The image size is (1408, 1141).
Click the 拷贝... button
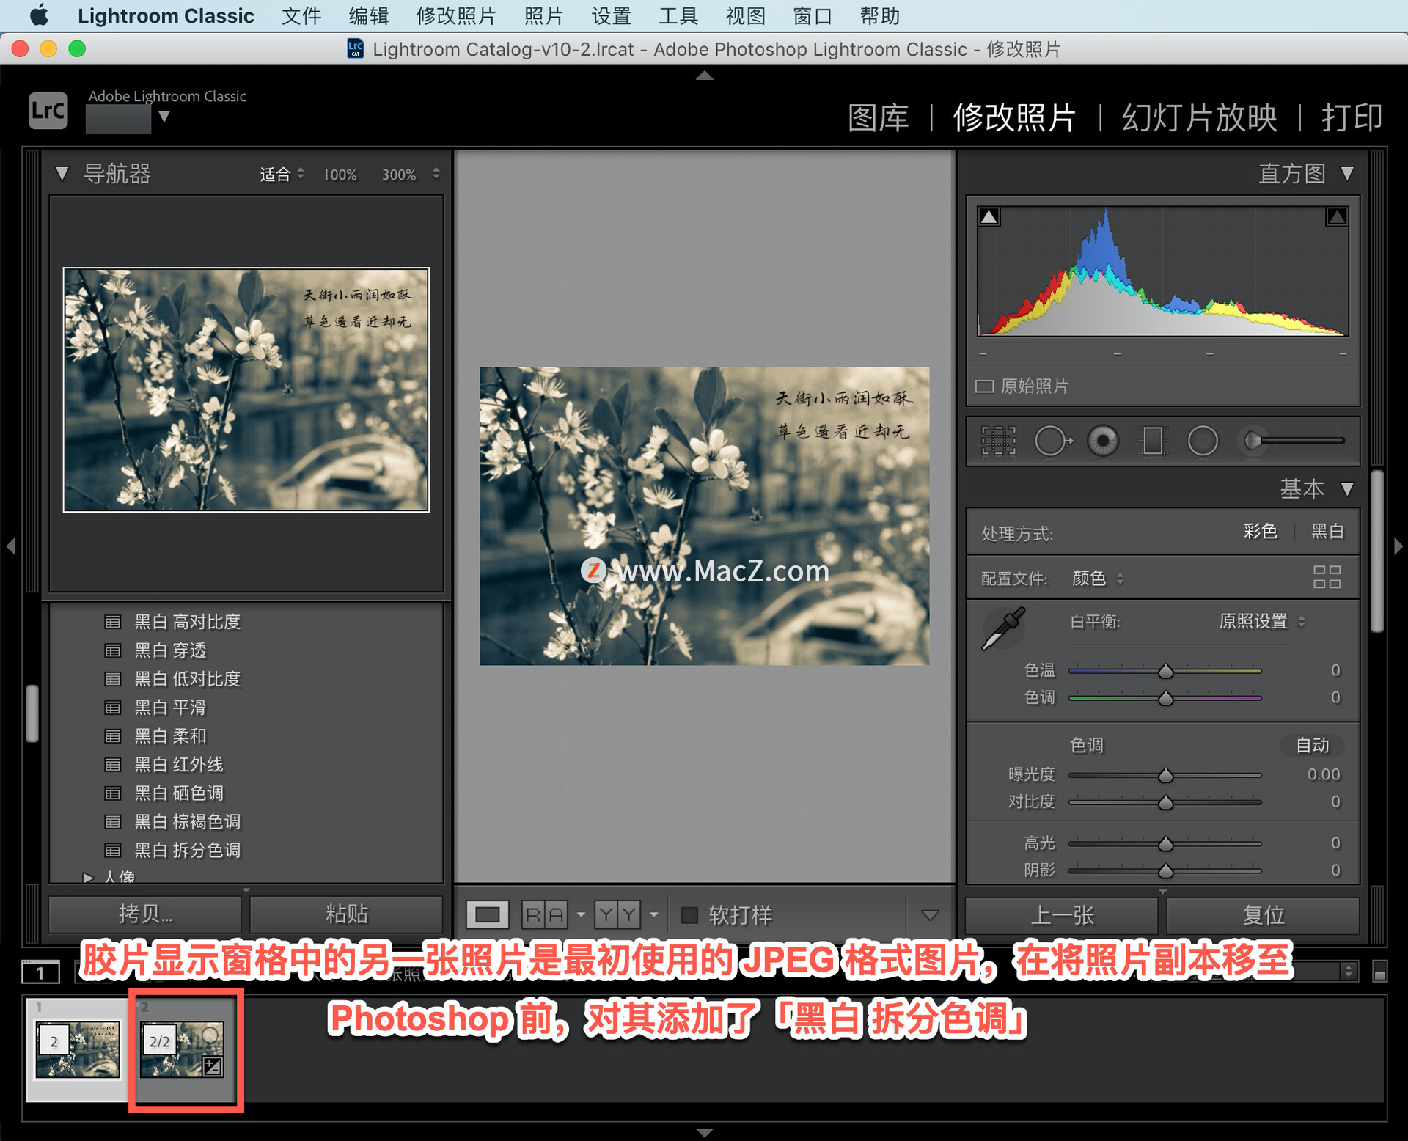point(144,914)
